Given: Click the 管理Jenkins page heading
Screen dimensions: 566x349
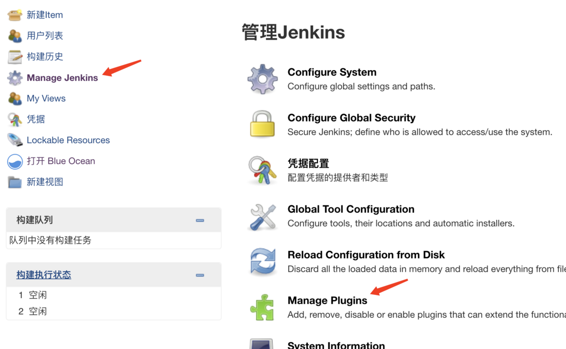Looking at the screenshot, I should tap(293, 32).
